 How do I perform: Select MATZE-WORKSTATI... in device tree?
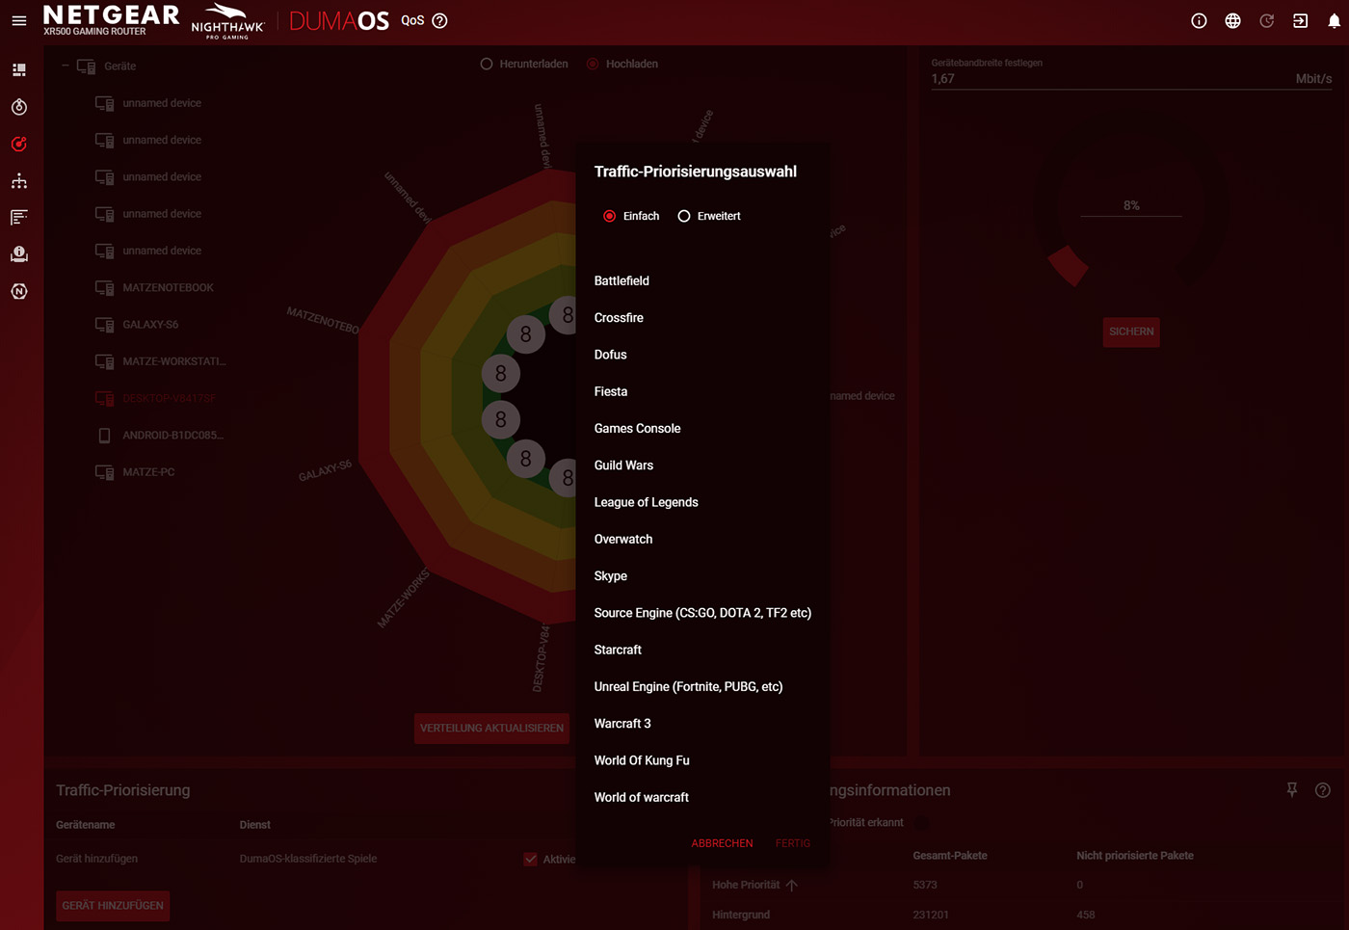pos(174,362)
